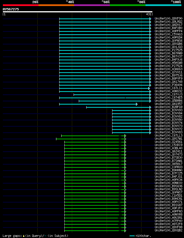
Task: Select the UniRef100_B9HHN0 label
Action: (x=168, y=170)
